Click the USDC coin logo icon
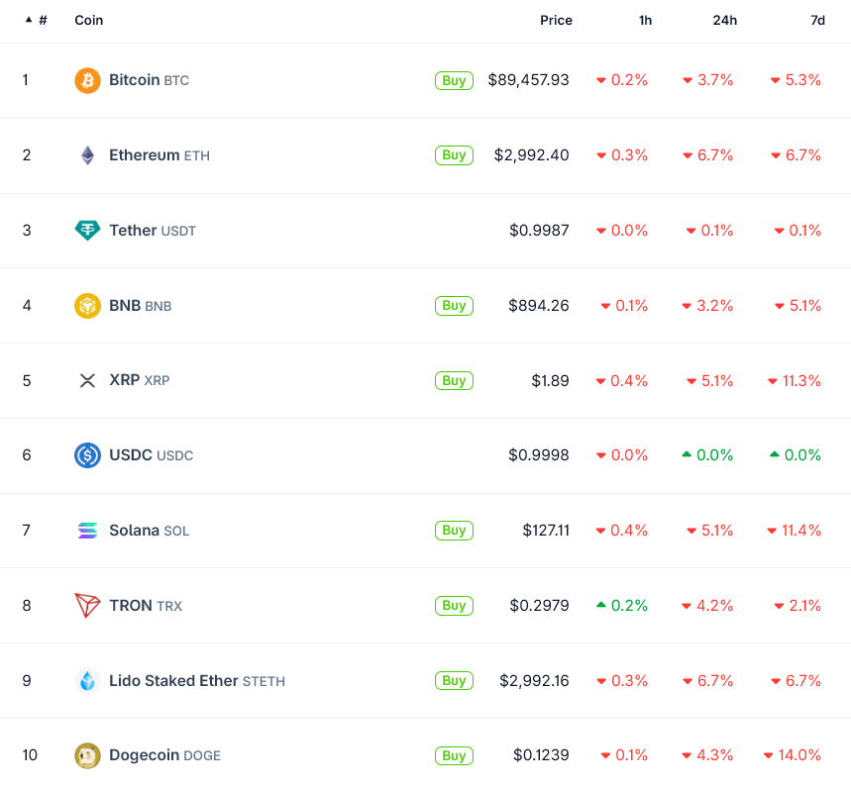The width and height of the screenshot is (851, 788). pyautogui.click(x=87, y=455)
